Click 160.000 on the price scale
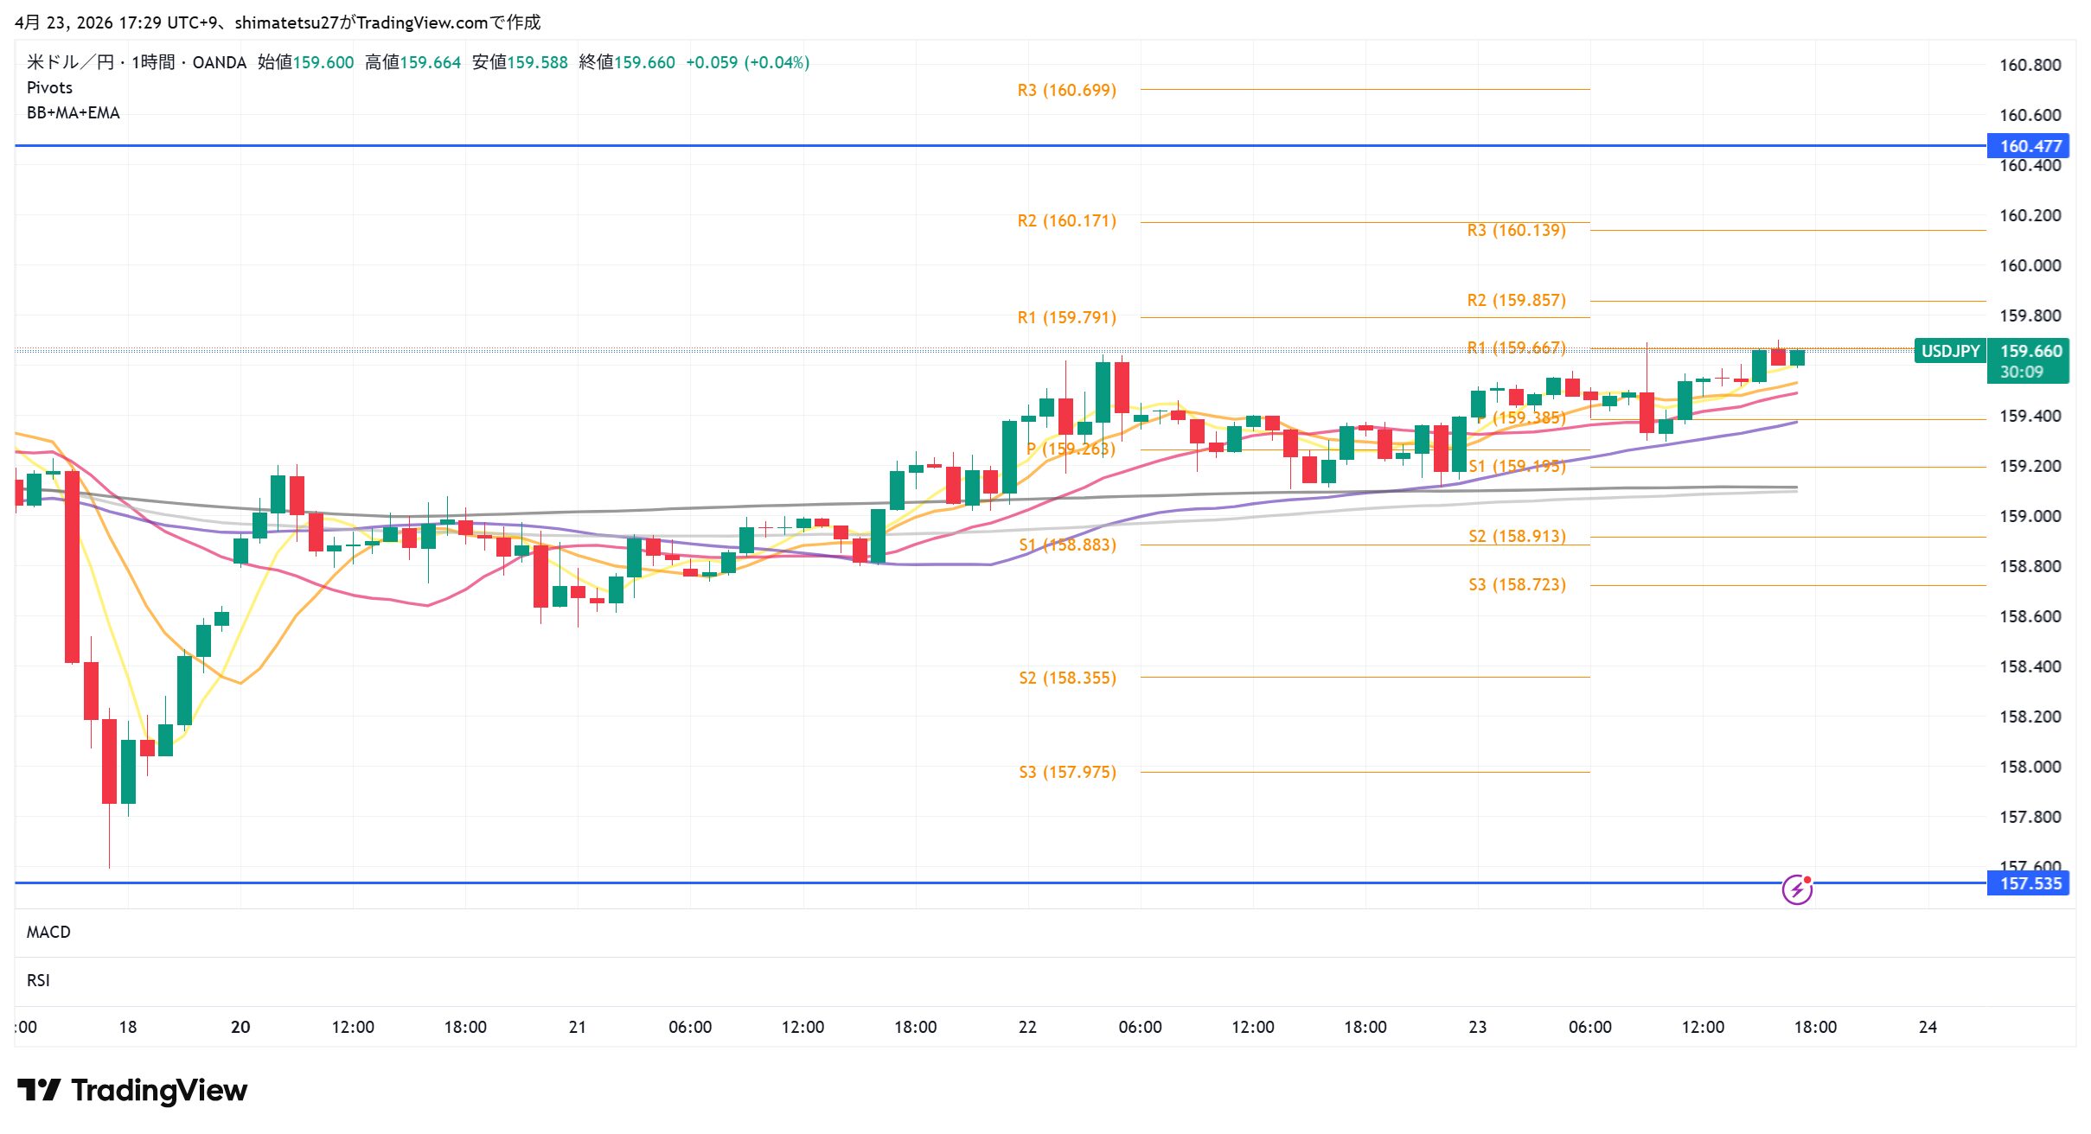The width and height of the screenshot is (2091, 1134). coord(2030,265)
